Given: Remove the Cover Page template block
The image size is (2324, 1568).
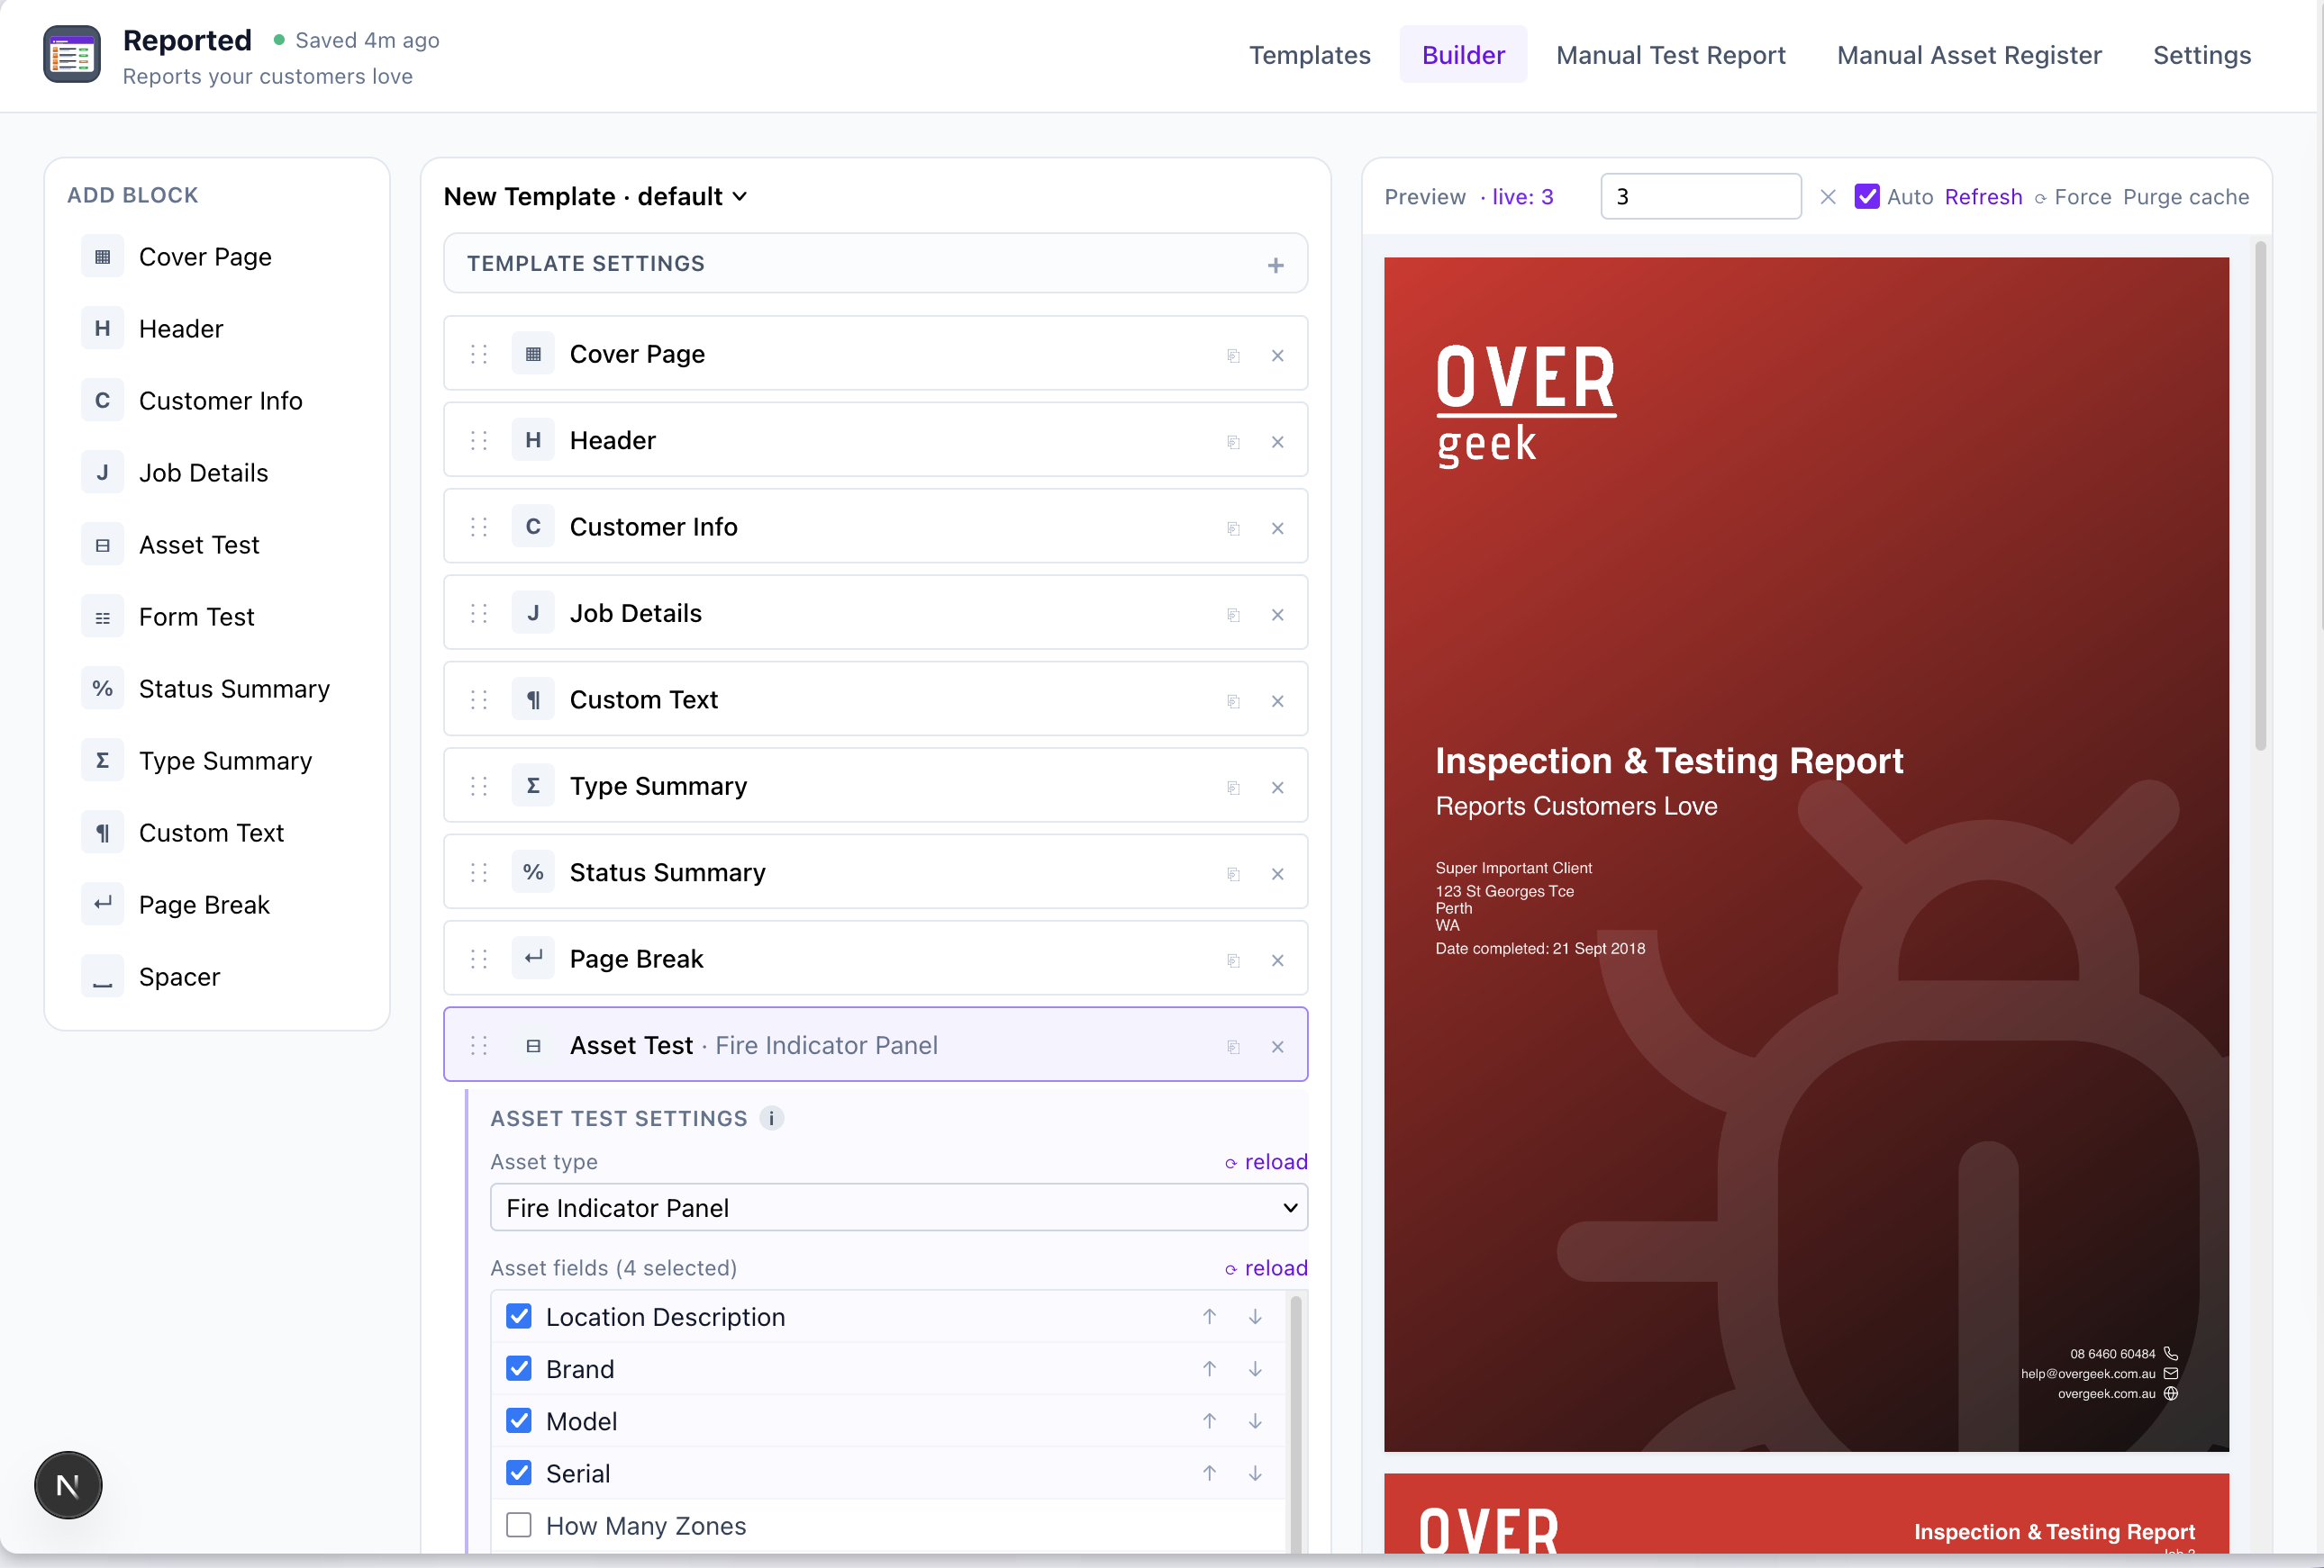Looking at the screenshot, I should point(1277,356).
